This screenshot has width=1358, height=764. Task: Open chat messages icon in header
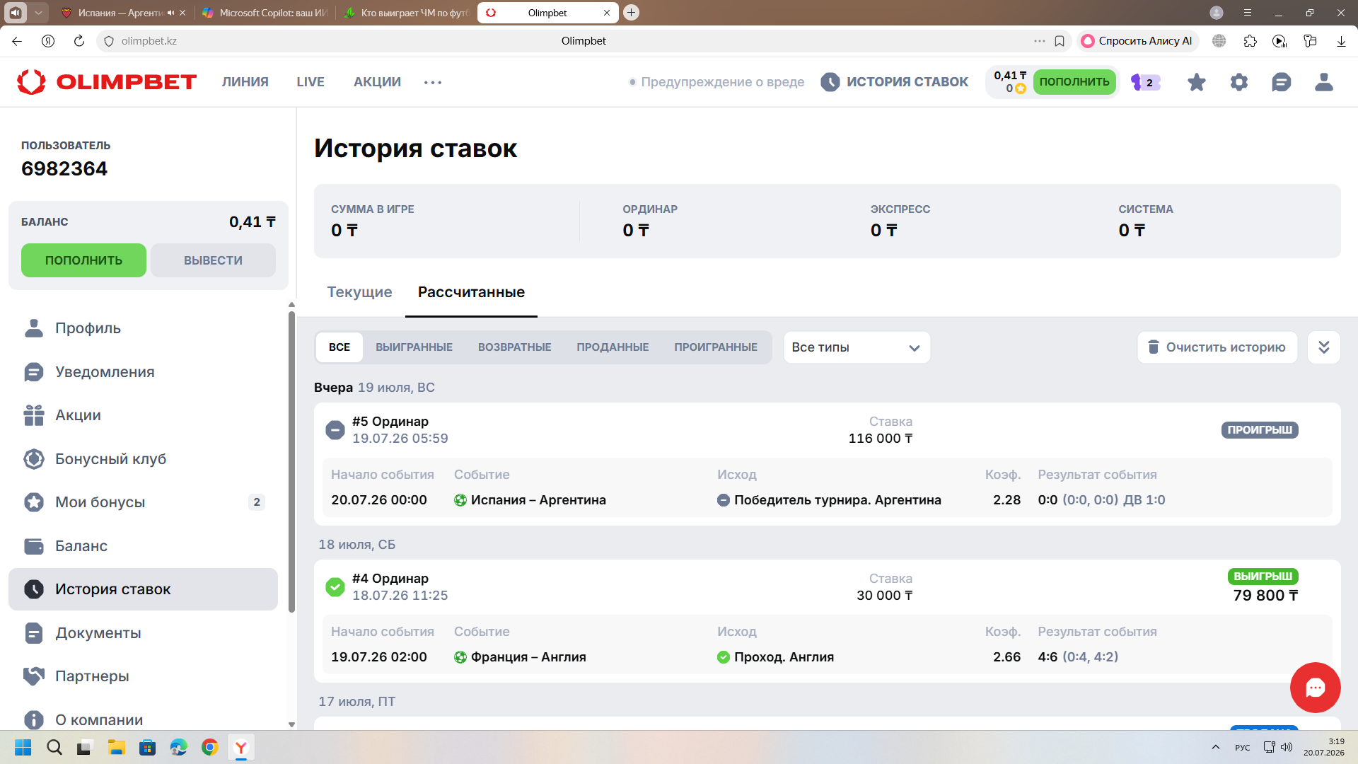click(x=1281, y=82)
